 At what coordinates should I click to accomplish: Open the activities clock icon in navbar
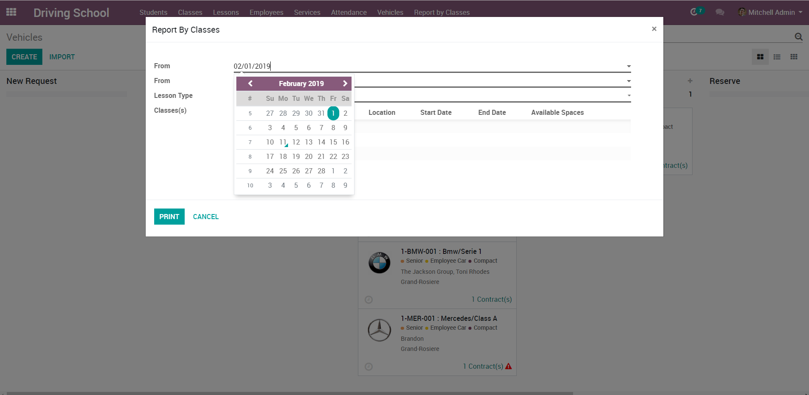[x=694, y=12]
